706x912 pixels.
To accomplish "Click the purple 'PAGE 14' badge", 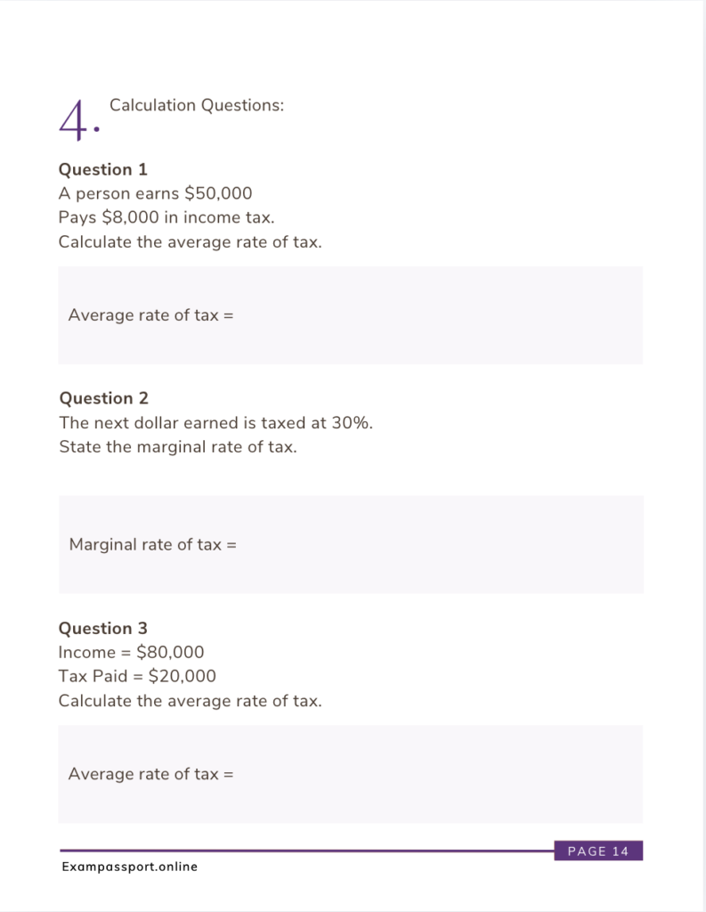I will [598, 851].
